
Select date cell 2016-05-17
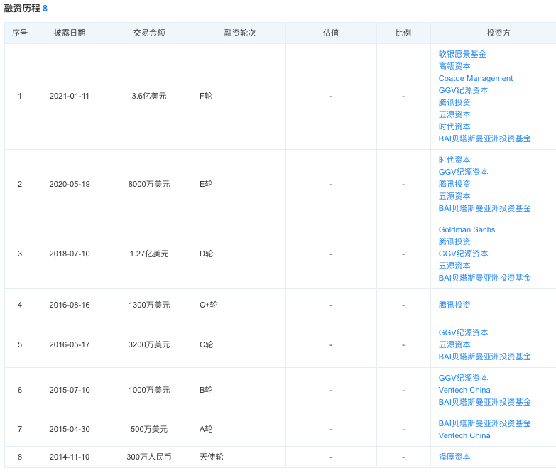[70, 344]
